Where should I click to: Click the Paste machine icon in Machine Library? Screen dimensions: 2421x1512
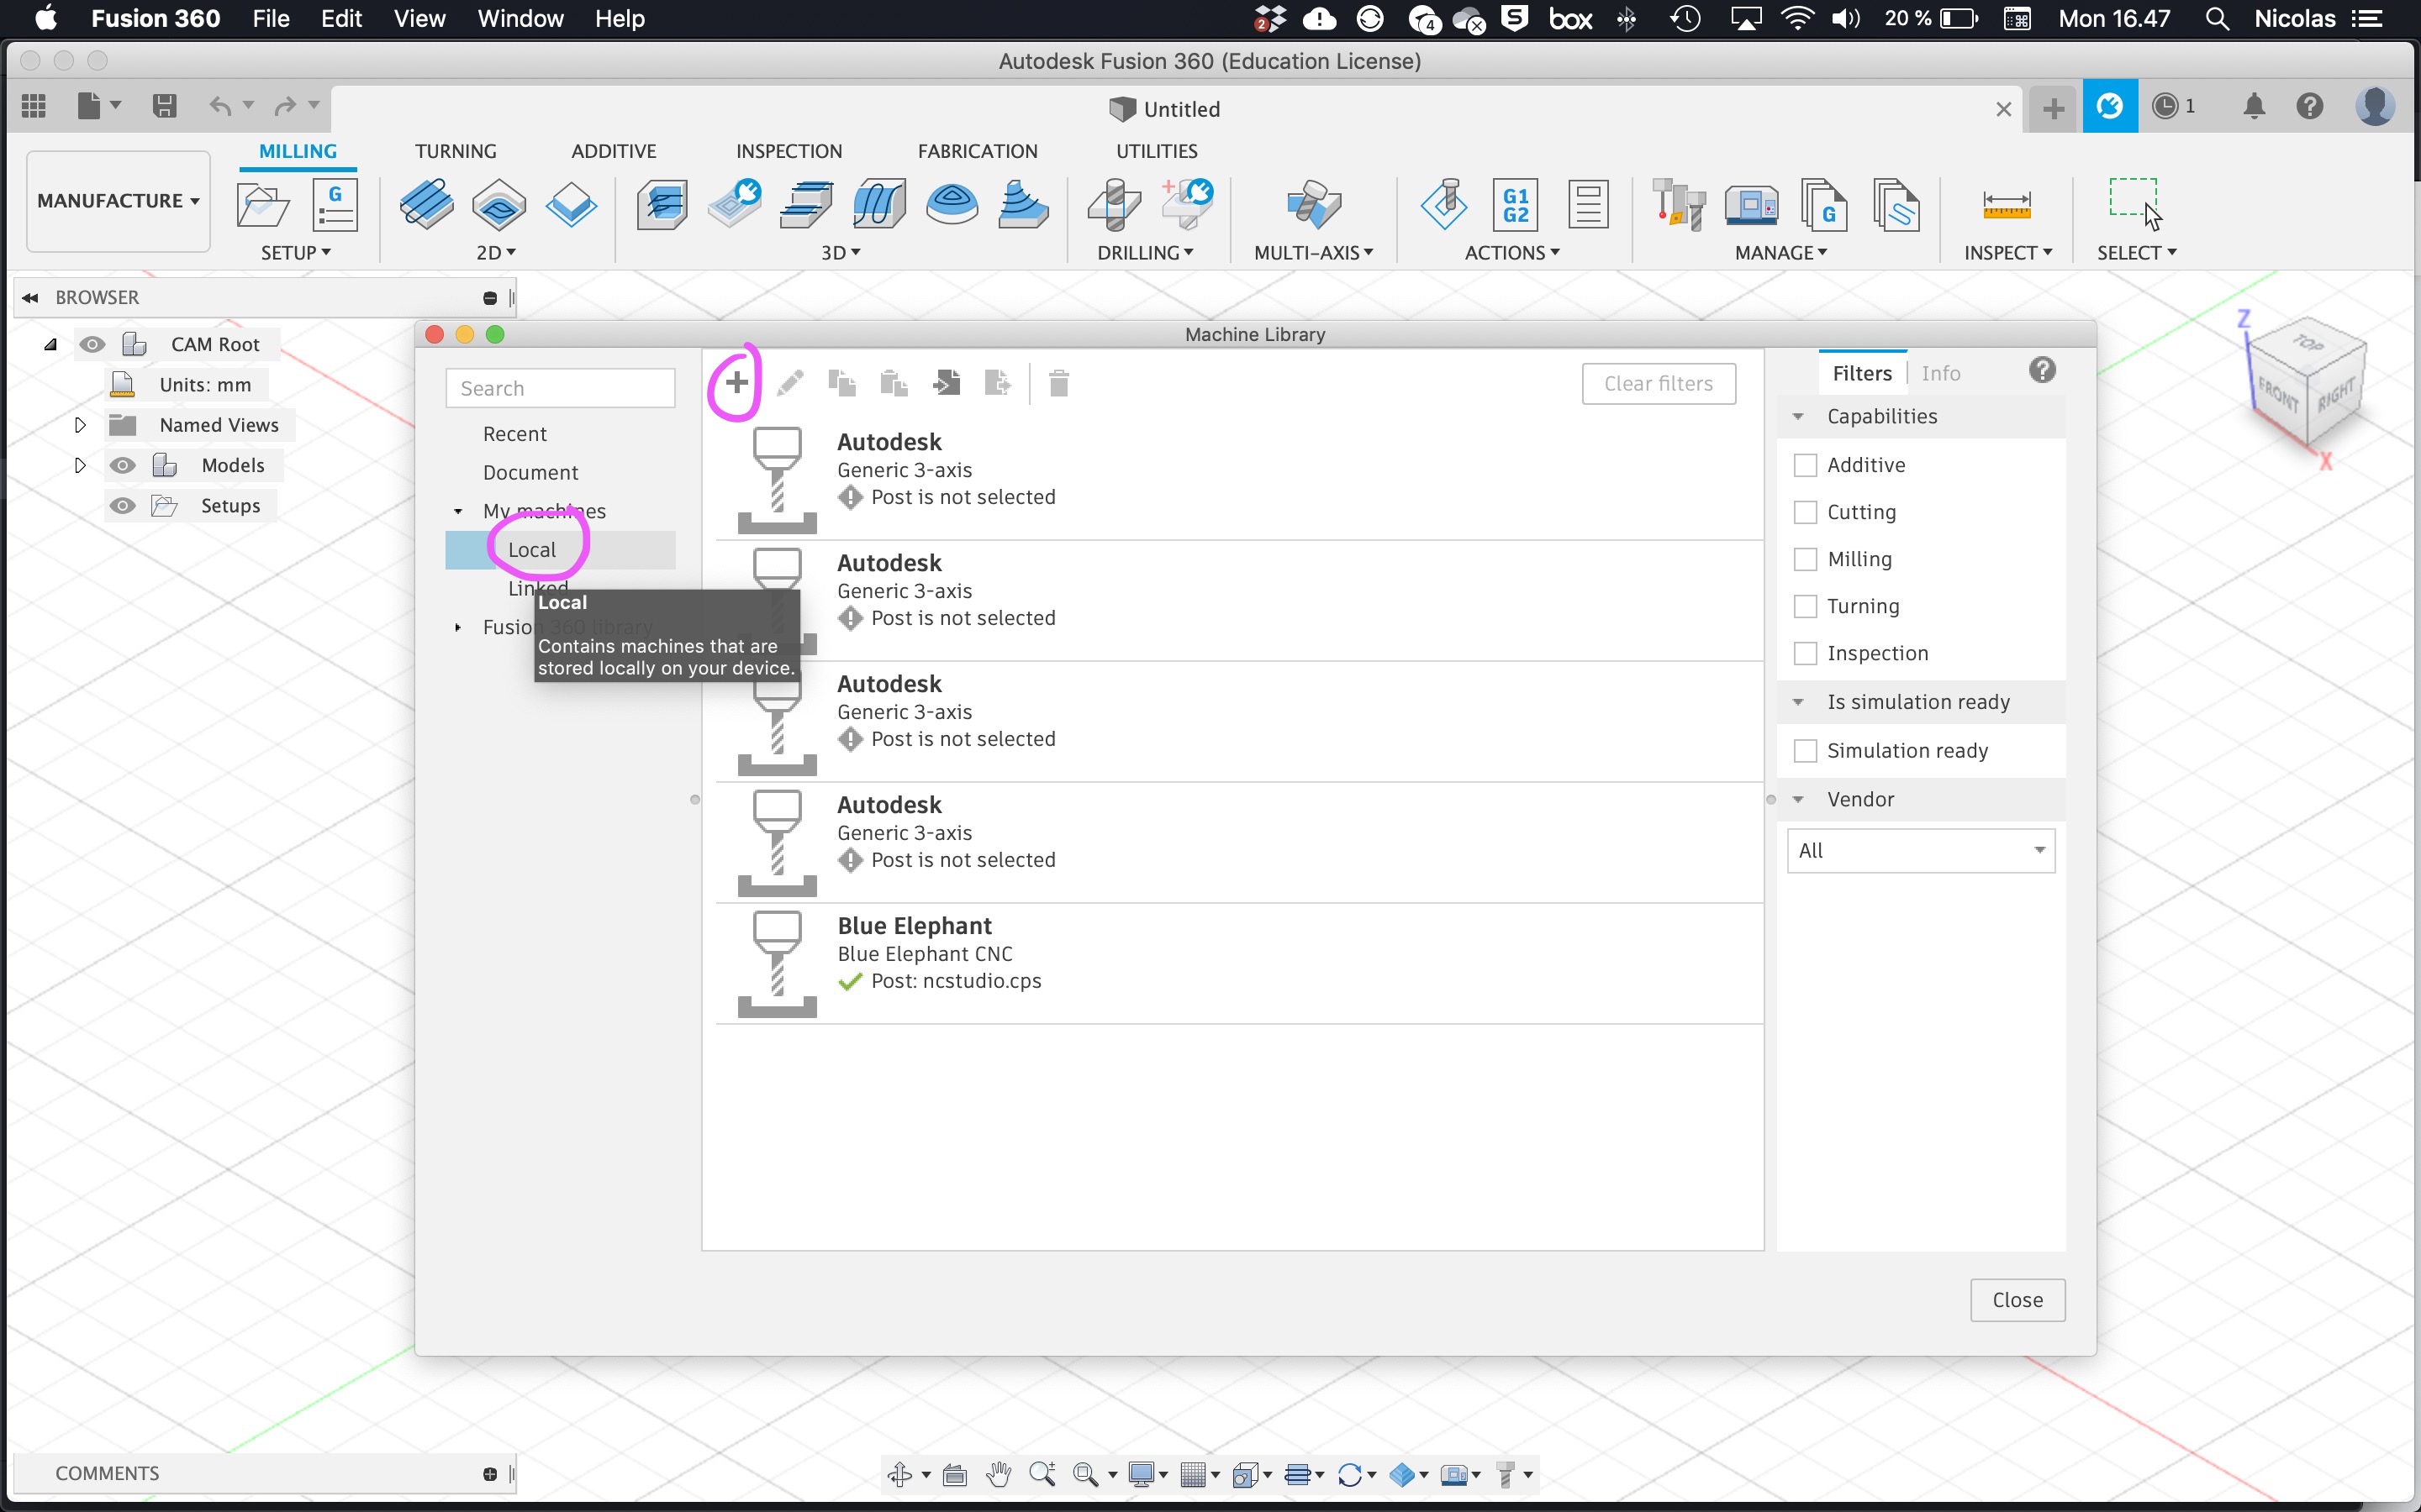[x=894, y=383]
